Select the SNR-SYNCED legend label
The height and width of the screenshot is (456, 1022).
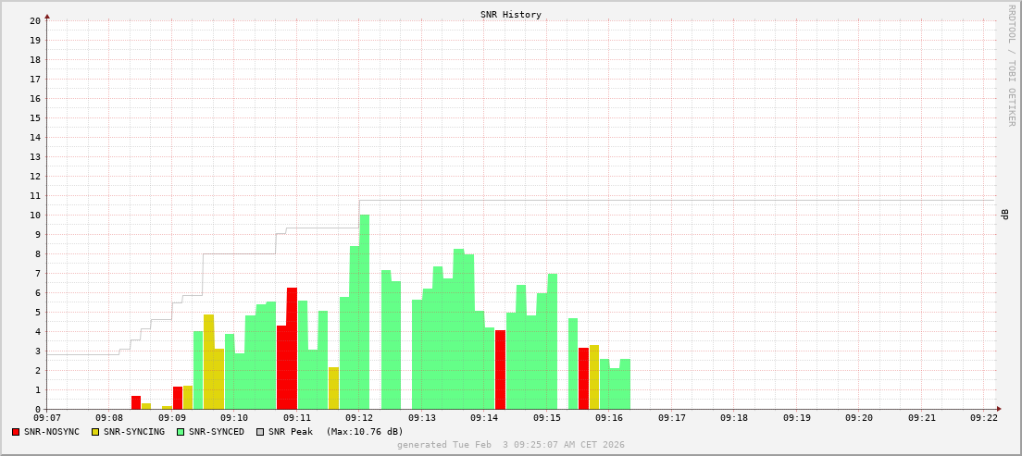pos(216,432)
